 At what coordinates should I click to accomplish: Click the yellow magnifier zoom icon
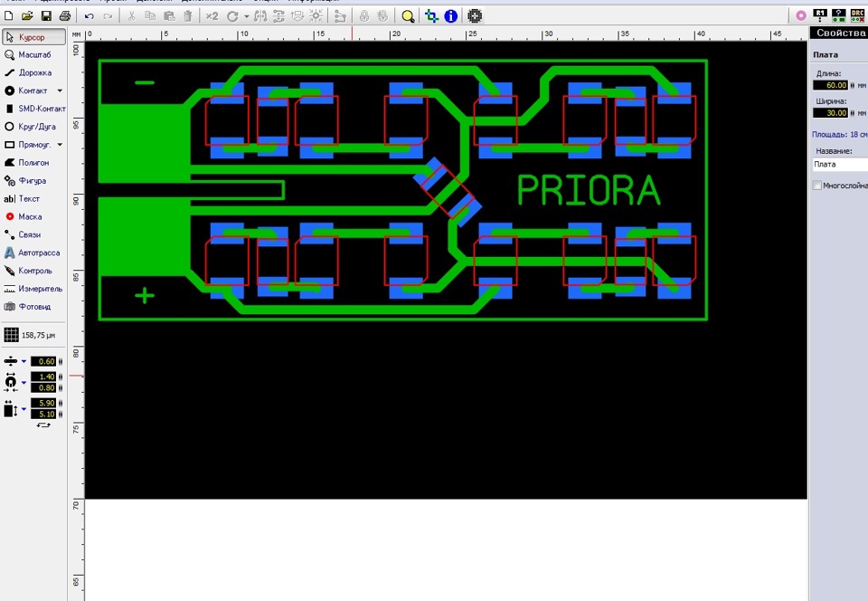(408, 16)
